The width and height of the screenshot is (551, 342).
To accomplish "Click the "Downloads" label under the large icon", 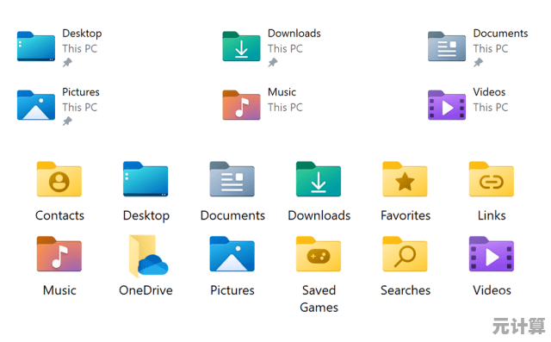I will tap(319, 215).
